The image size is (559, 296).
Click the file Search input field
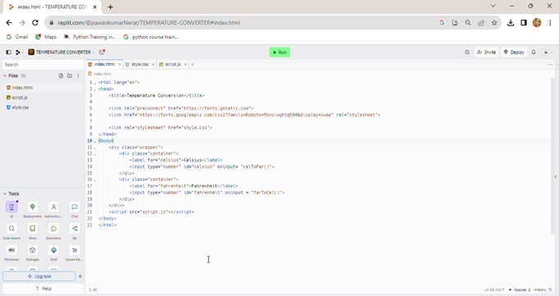(x=43, y=65)
